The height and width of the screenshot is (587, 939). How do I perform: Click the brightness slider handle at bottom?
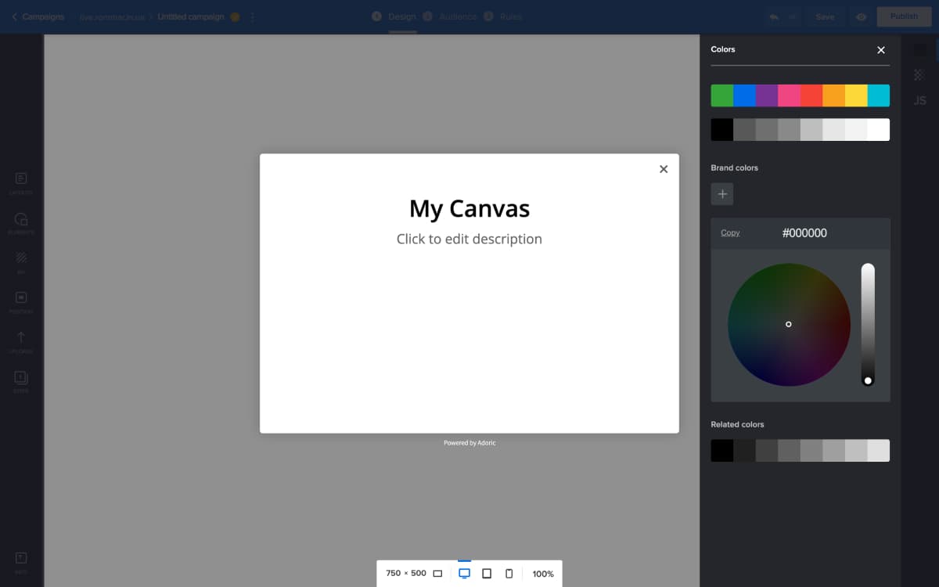coord(868,380)
